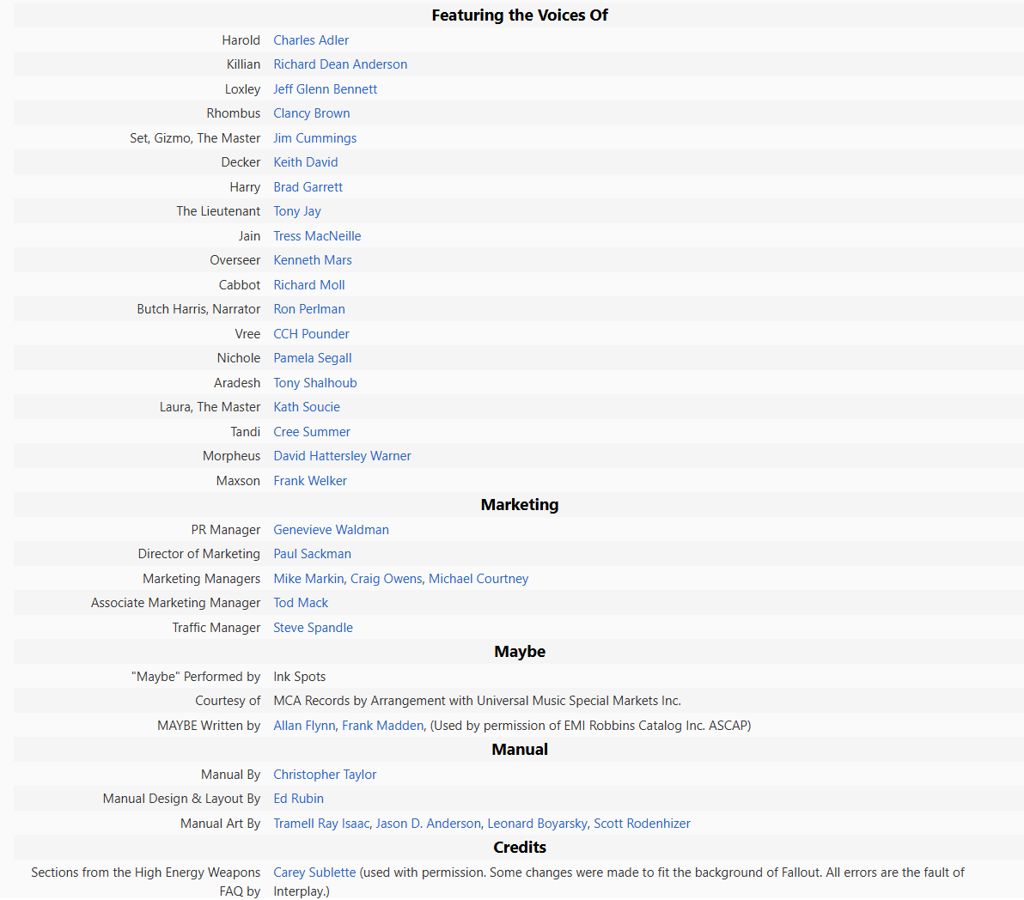Image resolution: width=1024 pixels, height=900 pixels.
Task: Open Paul Sackman's profile
Action: [x=312, y=554]
